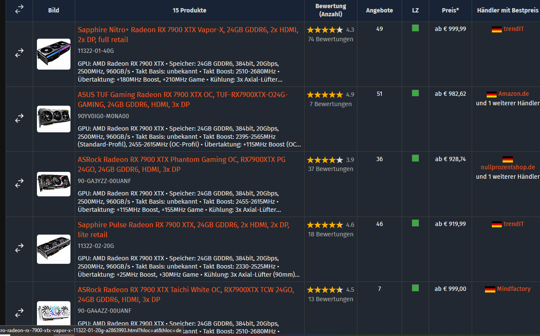
Task: Open Mindfactory dealer link
Action: click(x=514, y=289)
